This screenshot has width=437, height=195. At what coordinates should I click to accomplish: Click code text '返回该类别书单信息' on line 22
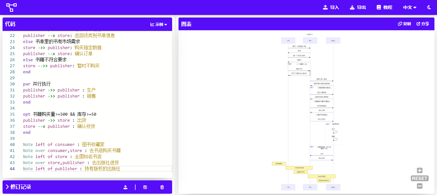[x=95, y=35]
